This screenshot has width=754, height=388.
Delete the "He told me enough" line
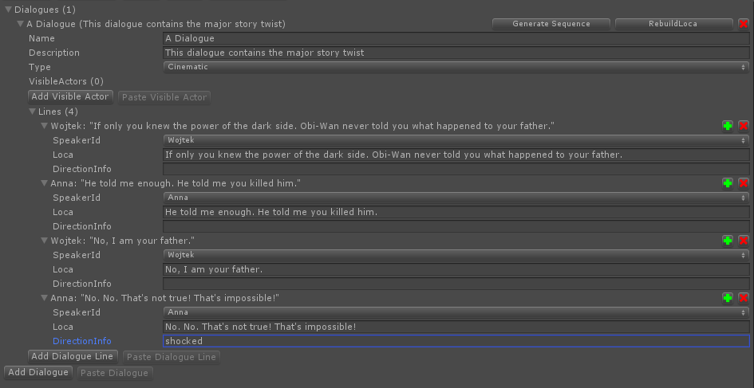pyautogui.click(x=743, y=183)
